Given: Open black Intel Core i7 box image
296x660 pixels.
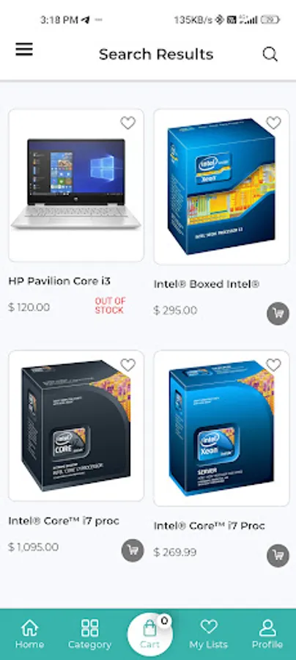Looking at the screenshot, I should pos(76,425).
